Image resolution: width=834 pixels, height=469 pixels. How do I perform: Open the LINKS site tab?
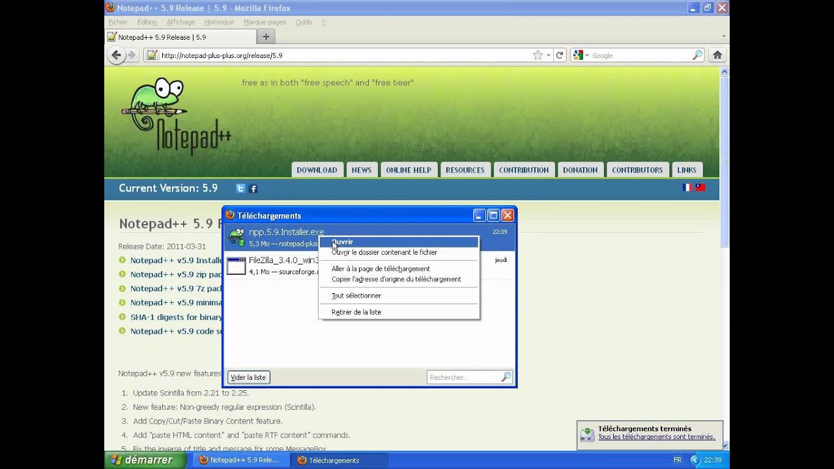tap(687, 170)
